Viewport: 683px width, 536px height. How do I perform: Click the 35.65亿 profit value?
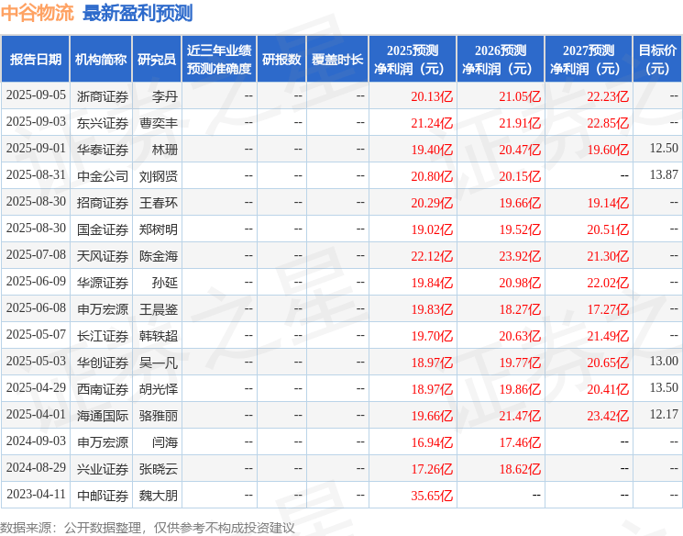(x=432, y=496)
